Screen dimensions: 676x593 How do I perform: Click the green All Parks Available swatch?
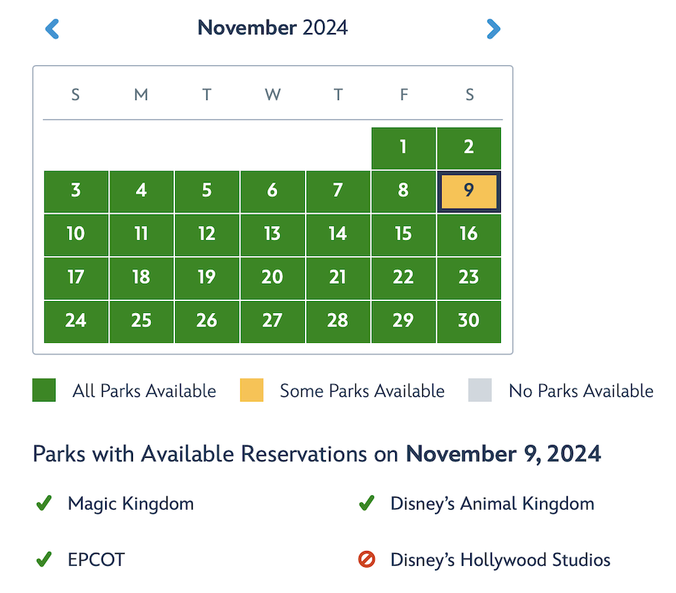click(x=44, y=390)
